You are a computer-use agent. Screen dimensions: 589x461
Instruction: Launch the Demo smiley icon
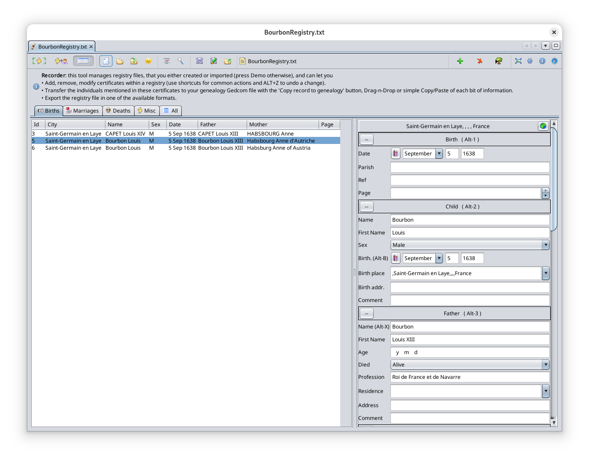pos(148,61)
